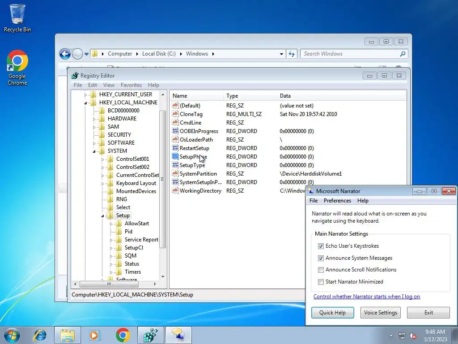Click the search magnifier icon in Explorer
The height and width of the screenshot is (344, 458).
tap(403, 54)
